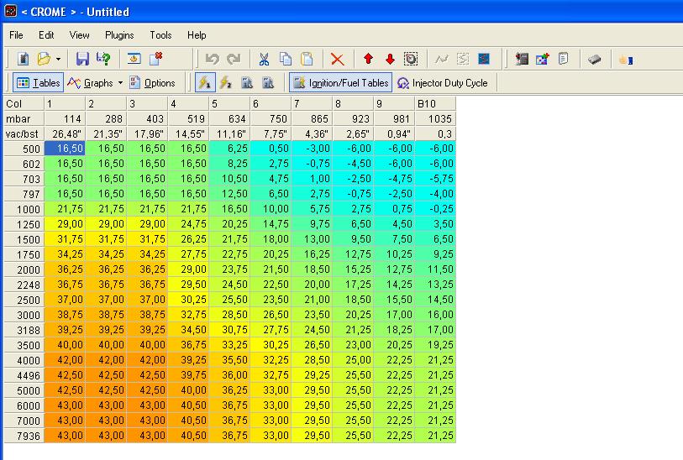Open the Plugins menu

(x=119, y=35)
